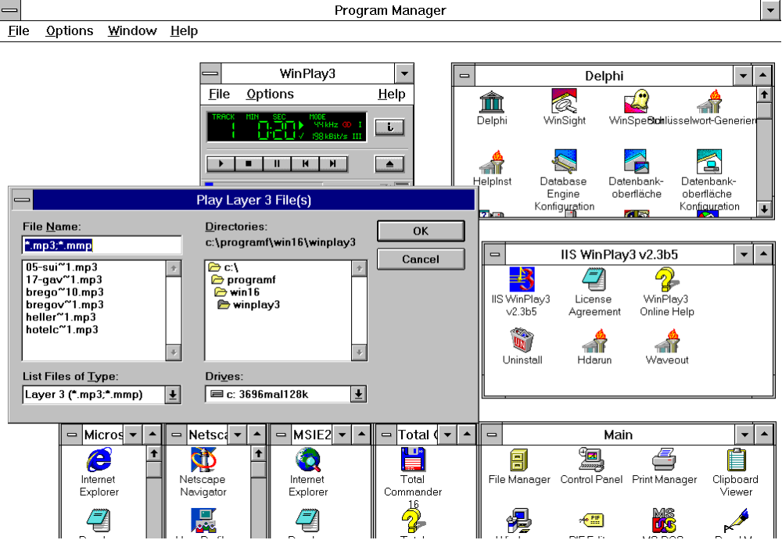
Task: Open the Drives dropdown
Action: tap(358, 395)
